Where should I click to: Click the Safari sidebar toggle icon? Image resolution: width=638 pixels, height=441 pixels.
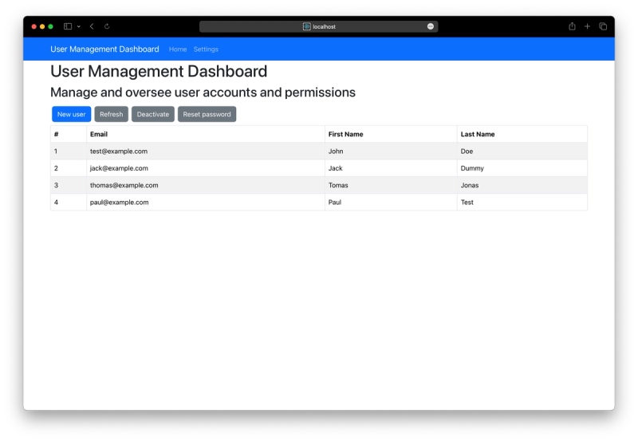pos(68,26)
